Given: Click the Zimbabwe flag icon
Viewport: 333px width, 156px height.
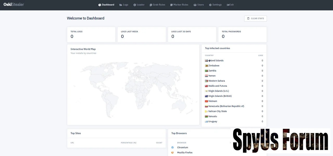Looking at the screenshot, I should [x=206, y=66].
